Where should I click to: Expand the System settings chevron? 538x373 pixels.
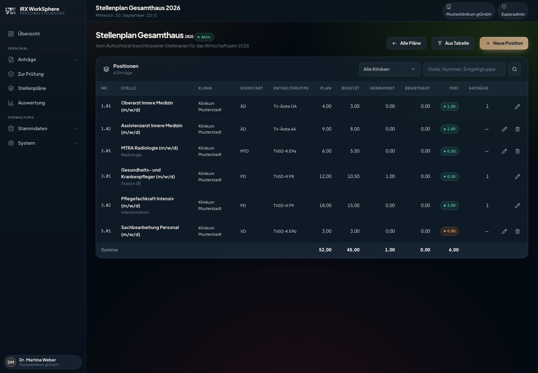(x=75, y=143)
